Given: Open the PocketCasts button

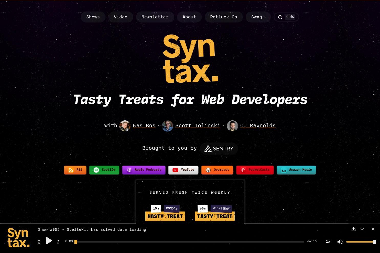Looking at the screenshot, I should point(255,170).
